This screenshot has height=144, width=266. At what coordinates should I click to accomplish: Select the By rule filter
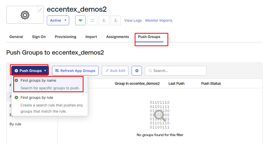coord(15,124)
